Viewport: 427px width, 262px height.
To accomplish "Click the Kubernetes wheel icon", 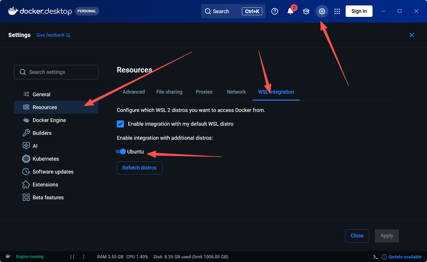I will pos(26,159).
